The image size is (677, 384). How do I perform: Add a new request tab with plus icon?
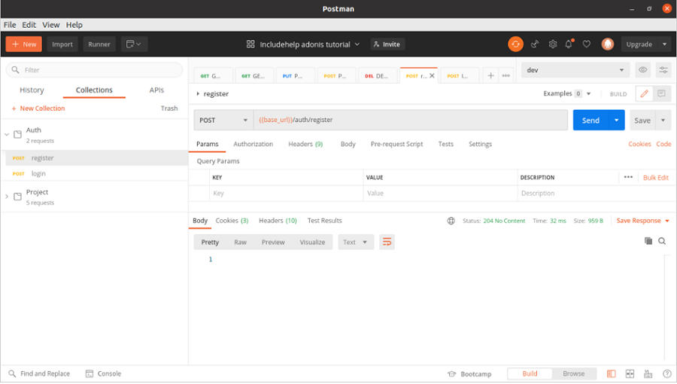click(x=490, y=75)
